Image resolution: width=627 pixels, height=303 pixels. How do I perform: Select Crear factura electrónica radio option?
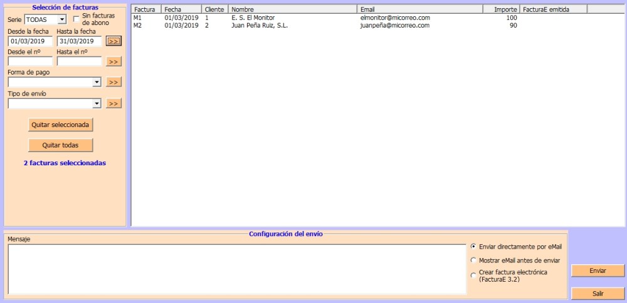point(473,275)
